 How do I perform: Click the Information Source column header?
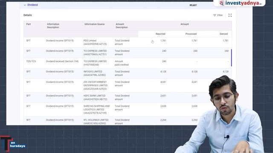click(x=94, y=24)
